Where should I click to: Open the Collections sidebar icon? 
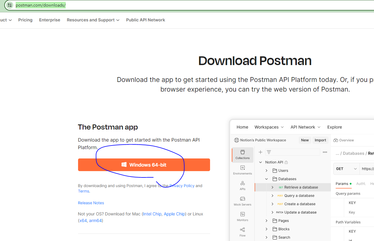243,155
